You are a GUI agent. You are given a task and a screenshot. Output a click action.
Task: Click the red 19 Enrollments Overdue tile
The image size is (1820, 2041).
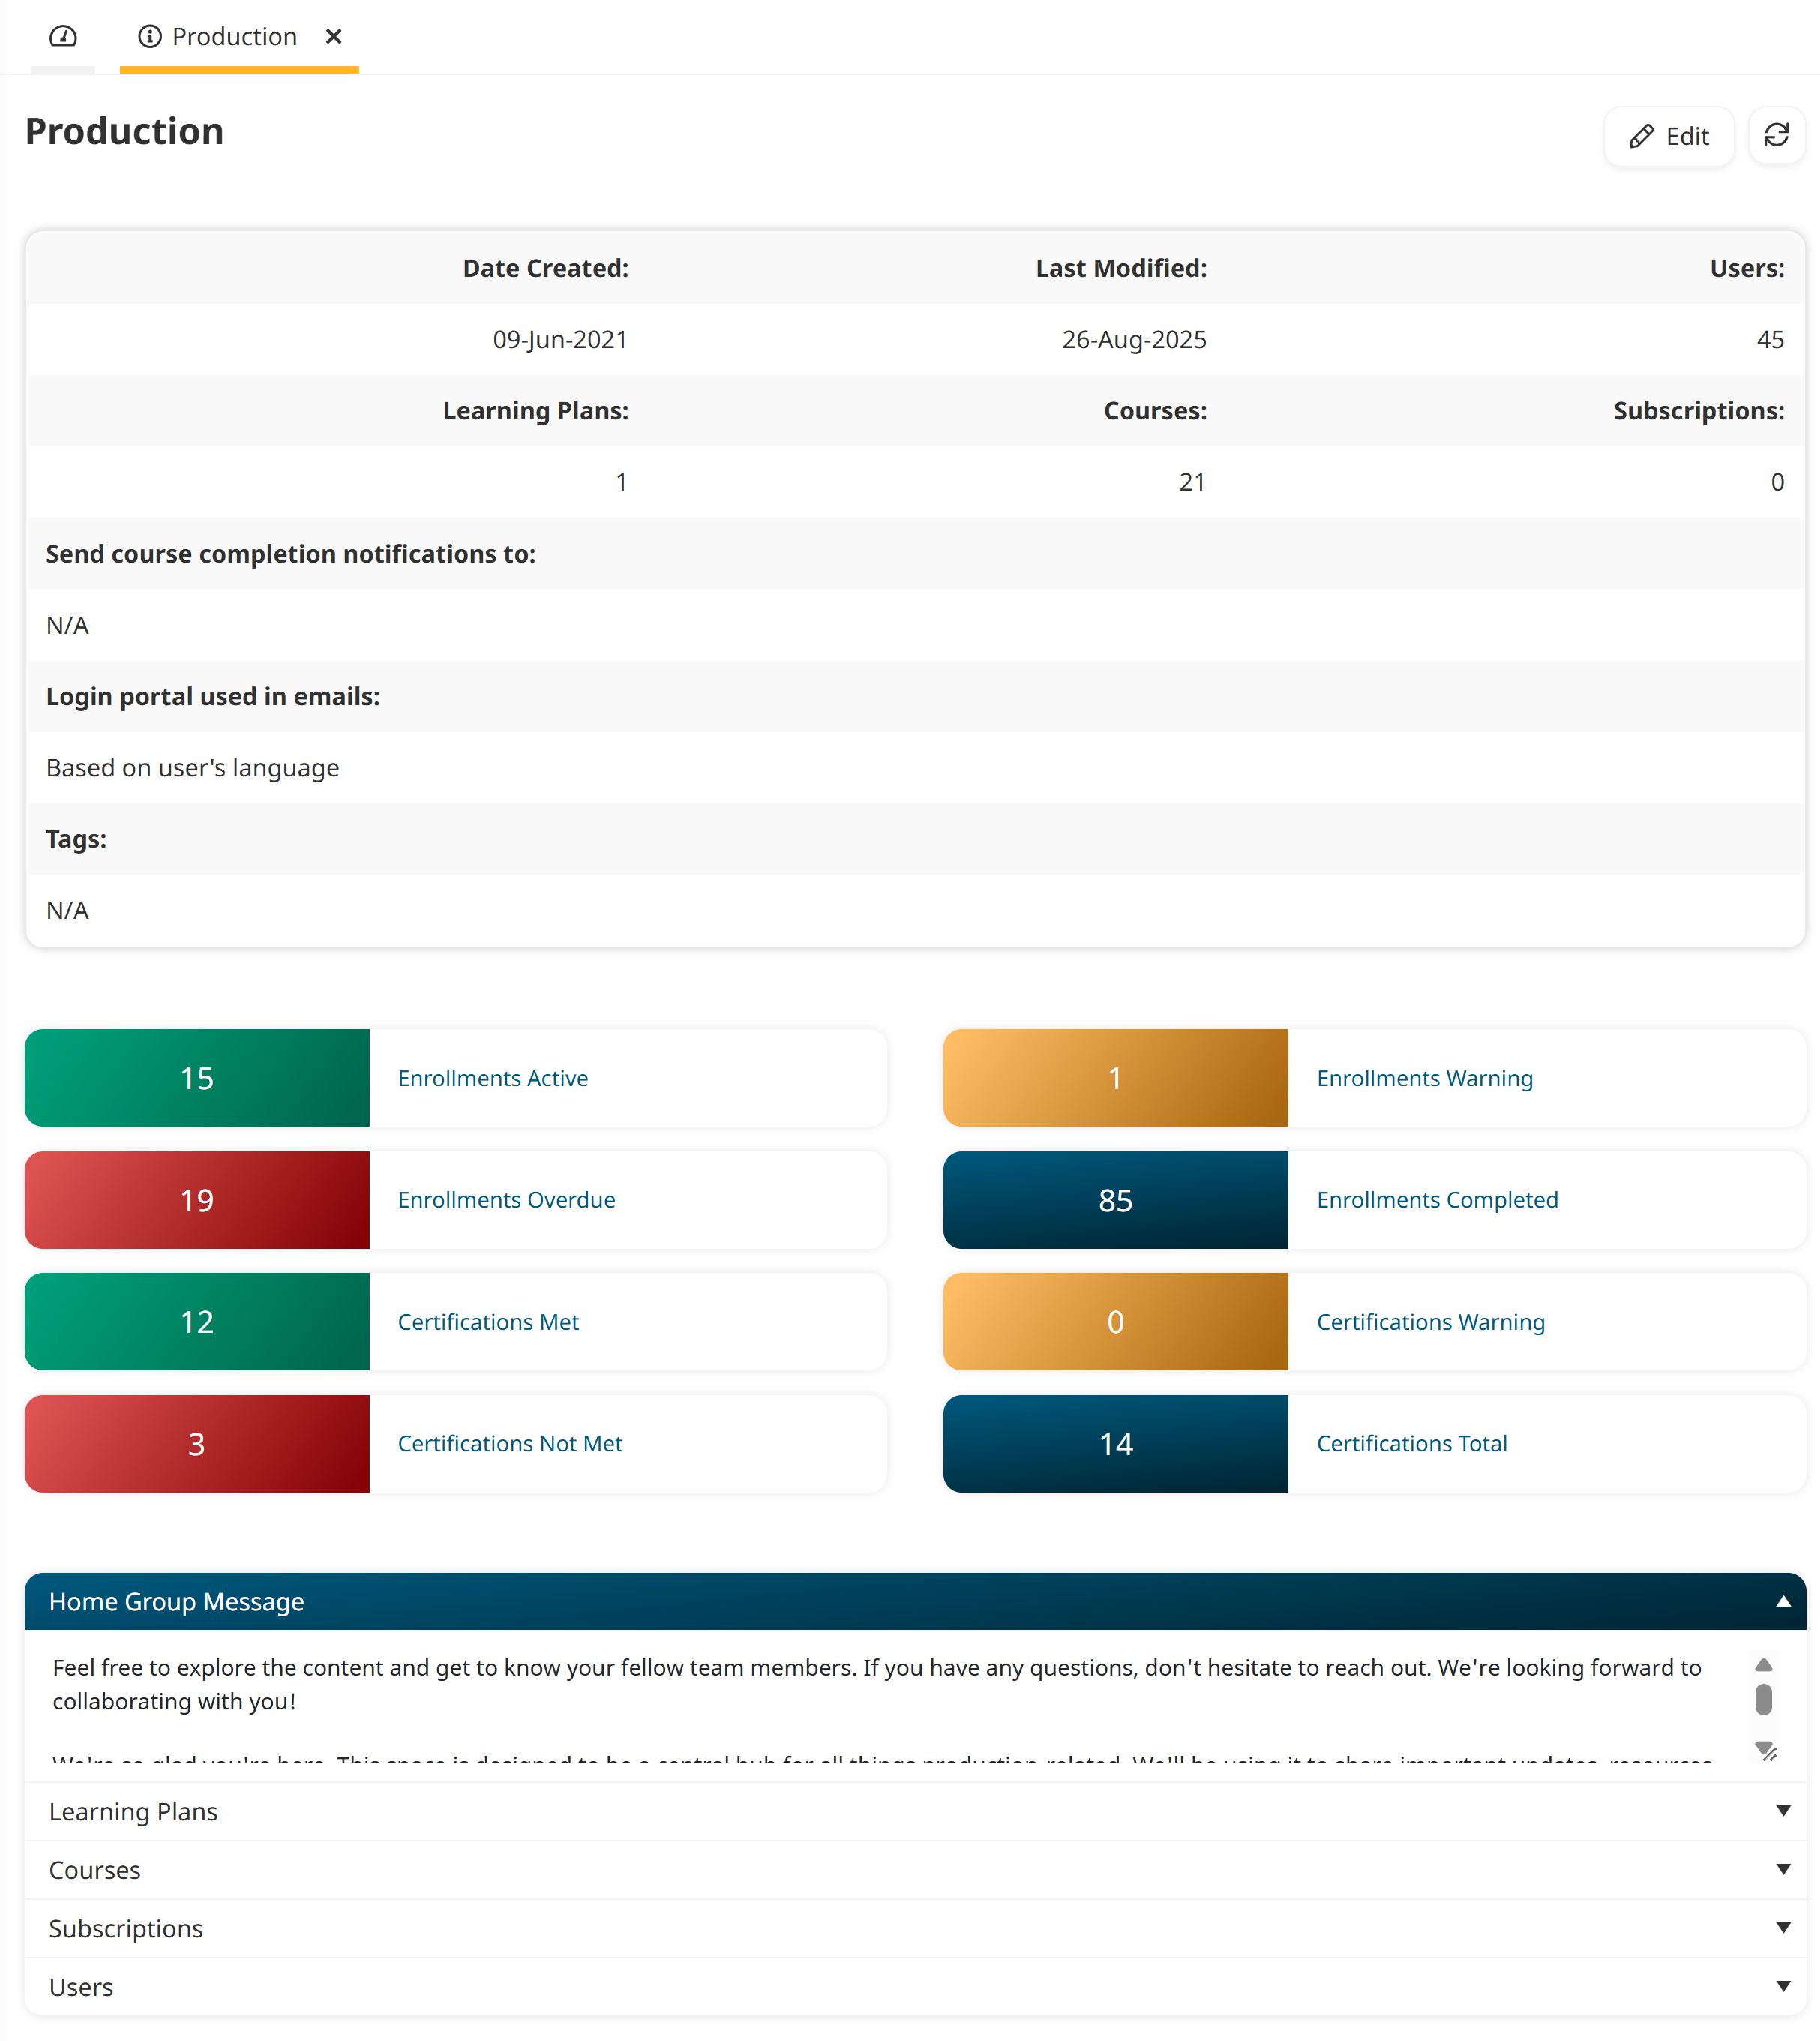point(197,1200)
